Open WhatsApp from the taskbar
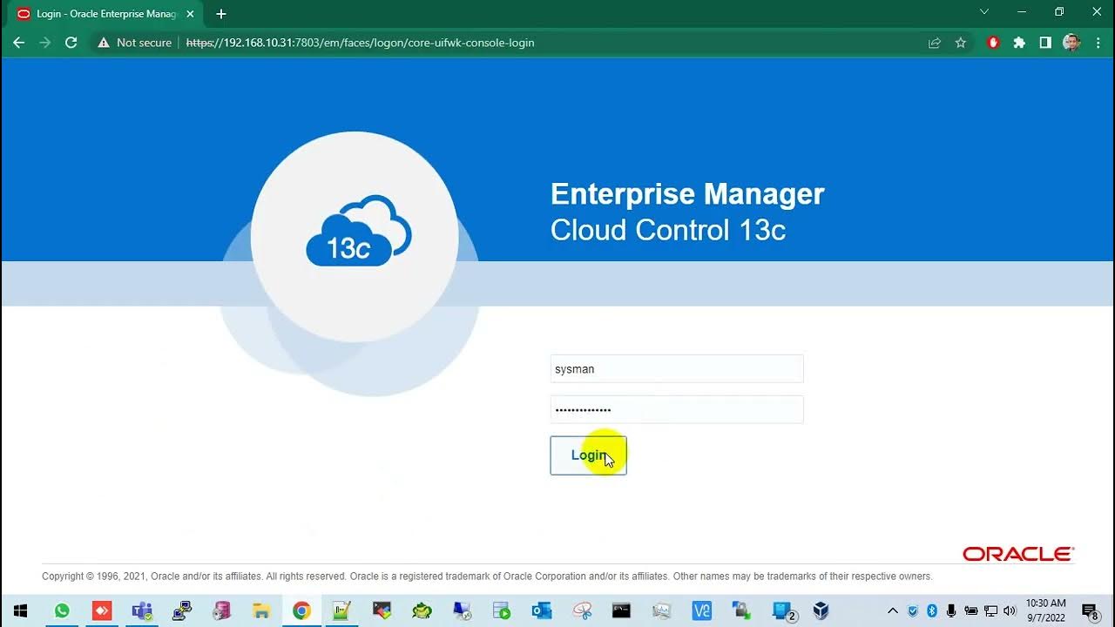This screenshot has width=1115, height=627. click(62, 611)
